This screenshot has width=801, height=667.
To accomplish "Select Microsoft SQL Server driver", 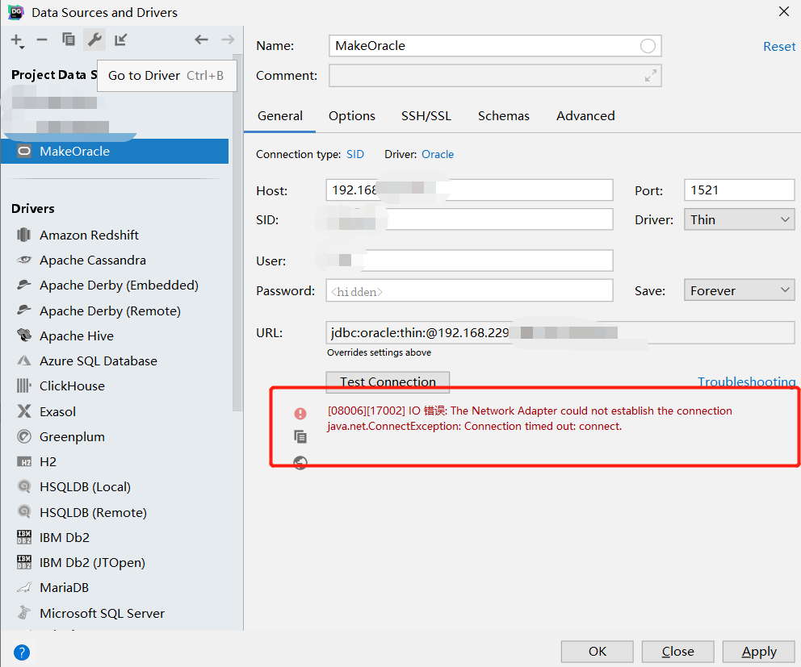I will [x=102, y=613].
